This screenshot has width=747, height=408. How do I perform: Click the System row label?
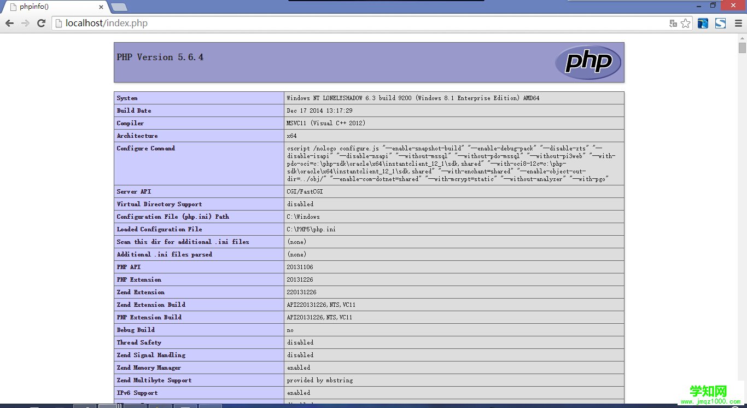pos(127,98)
